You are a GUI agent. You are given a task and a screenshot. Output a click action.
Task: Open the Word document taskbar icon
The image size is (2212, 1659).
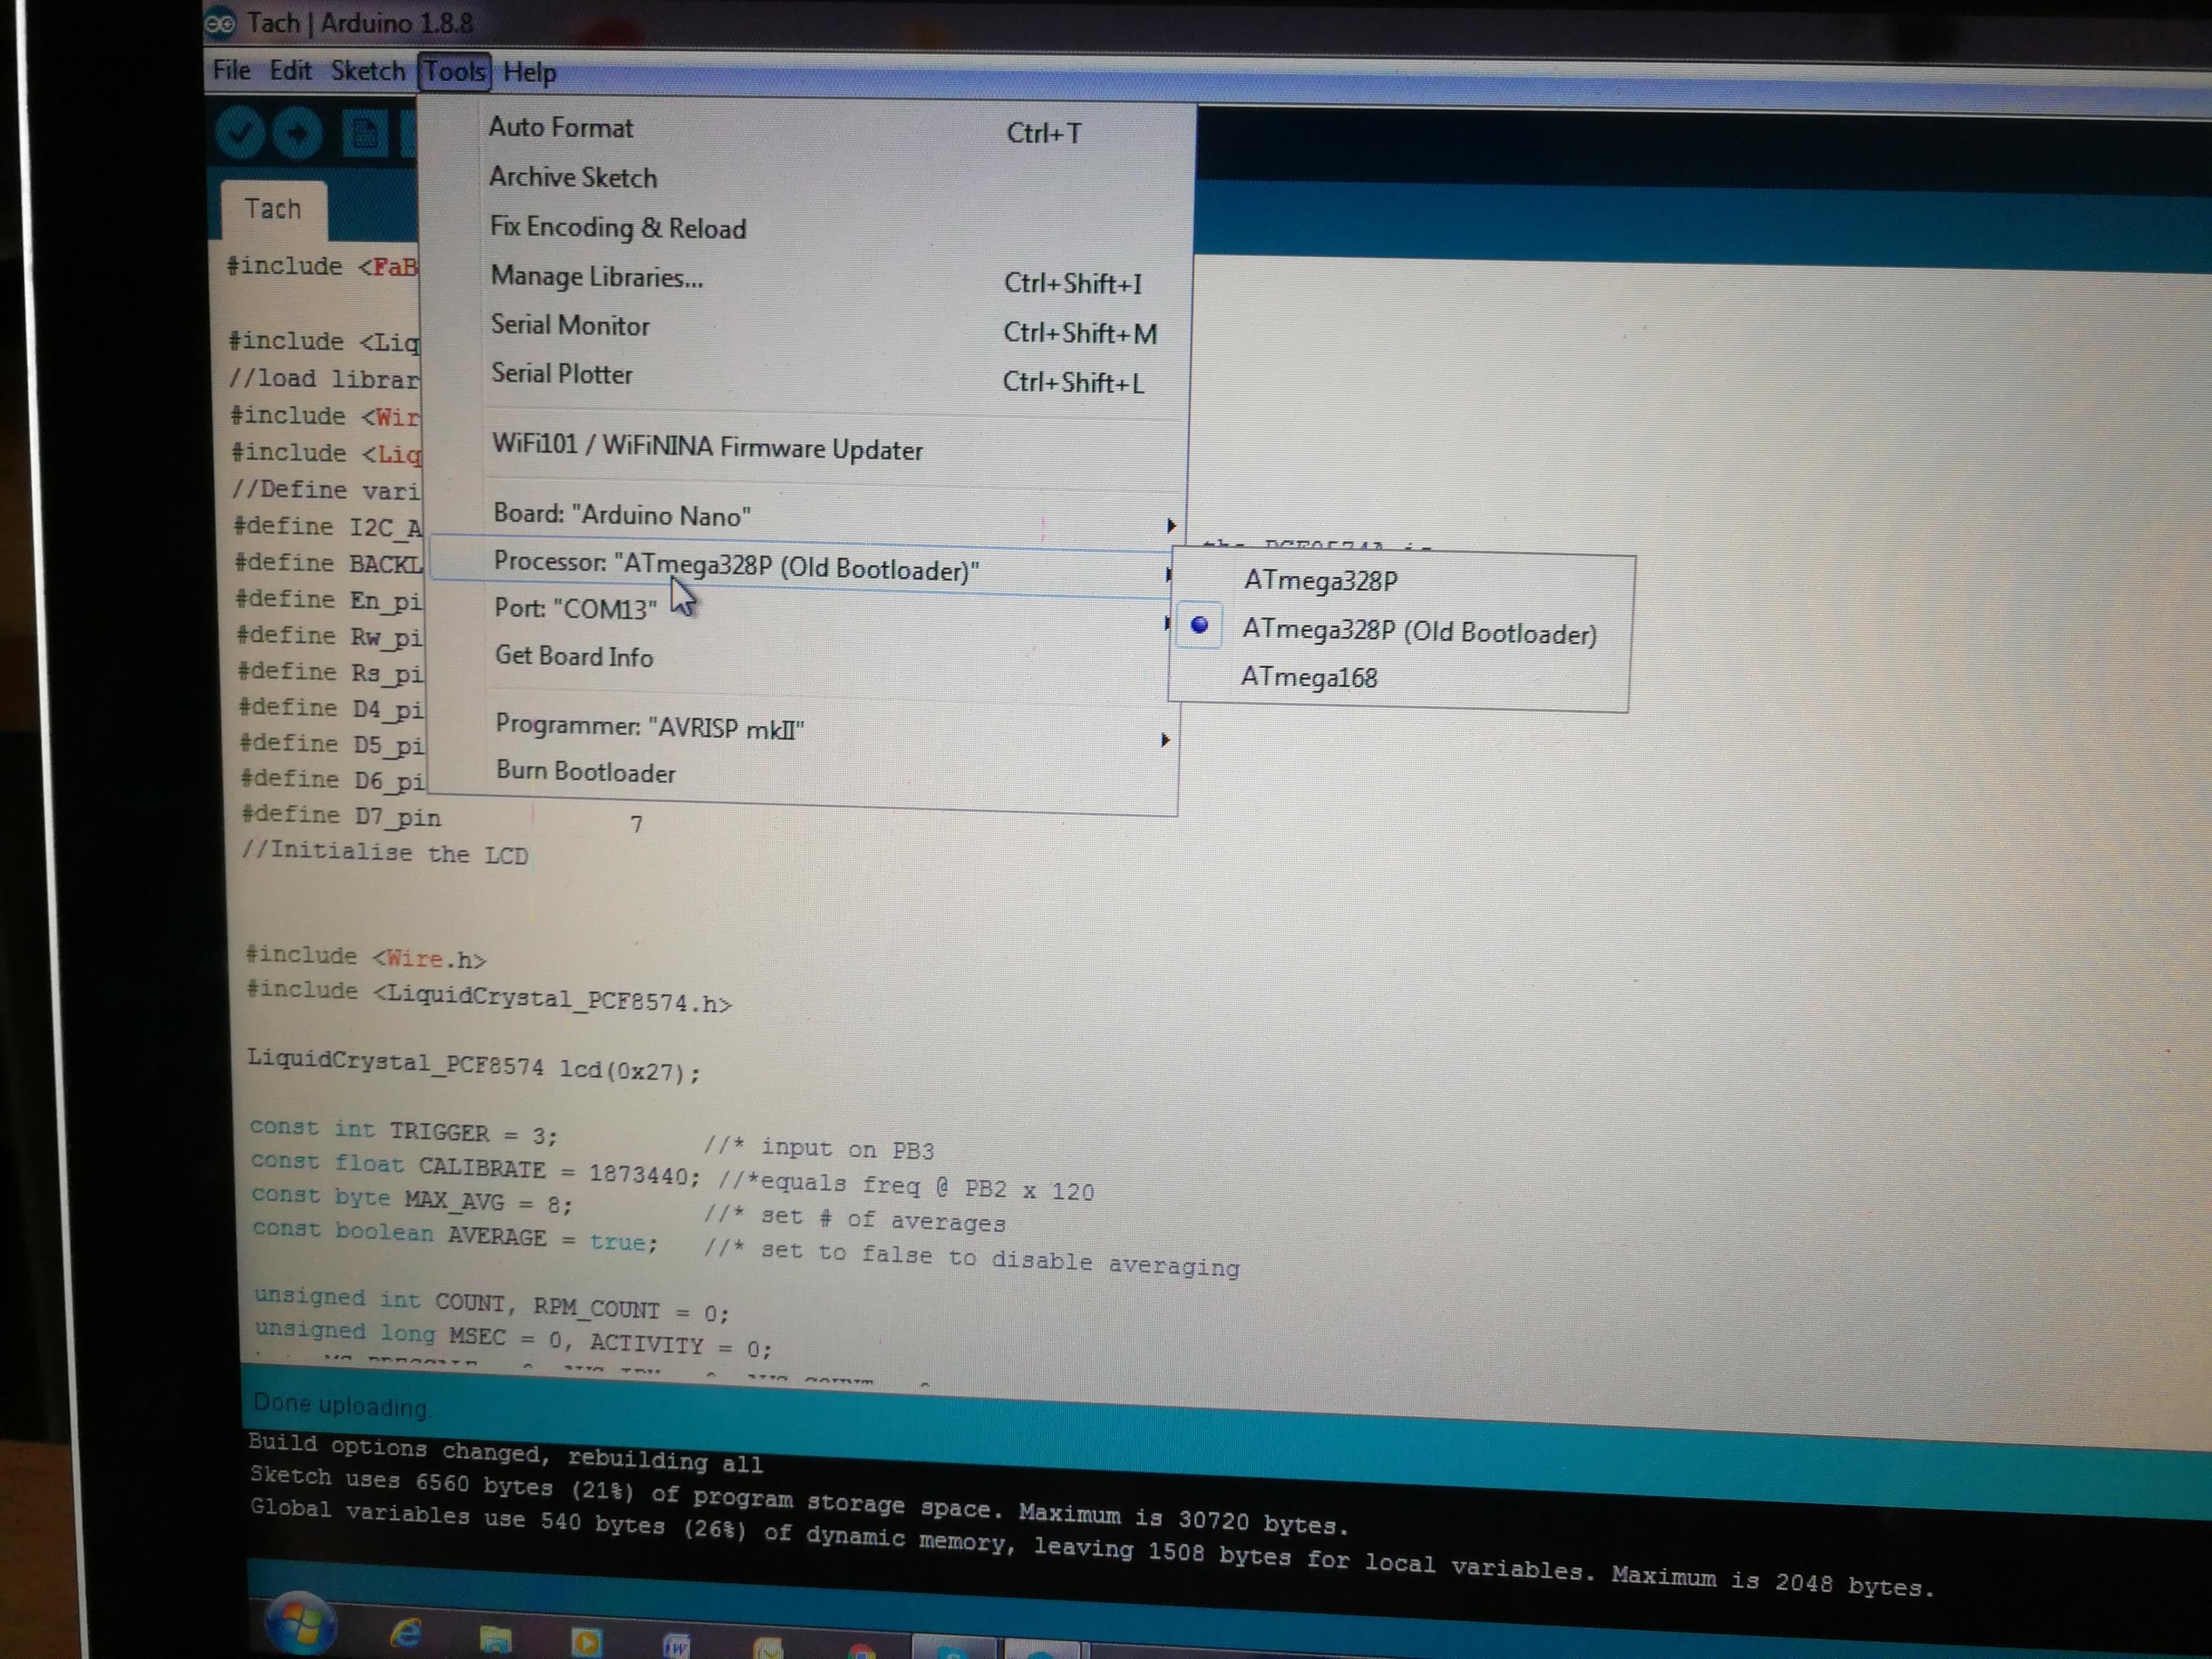[677, 1645]
